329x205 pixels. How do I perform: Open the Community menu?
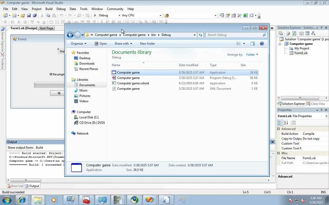[x=115, y=9]
